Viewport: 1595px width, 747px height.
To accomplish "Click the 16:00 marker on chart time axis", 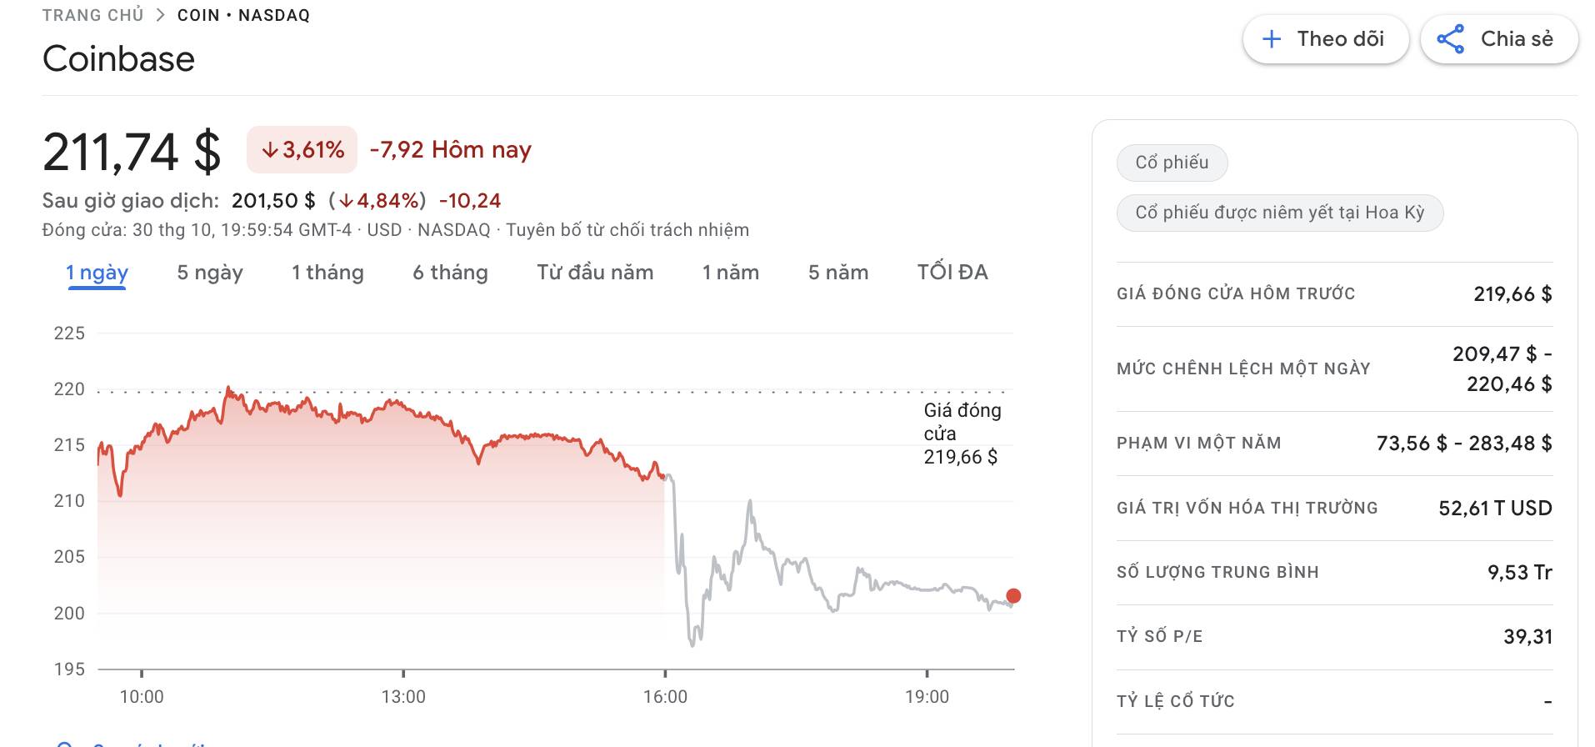I will click(665, 696).
